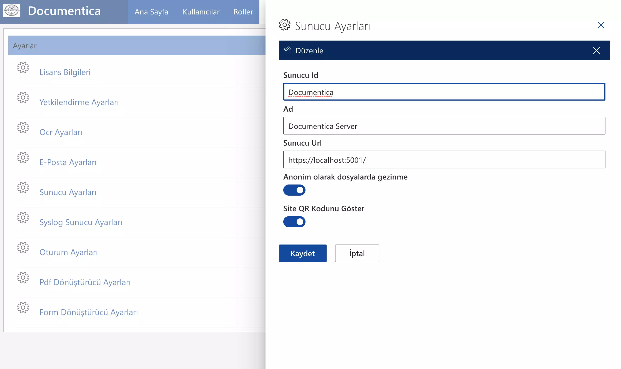Click the Sunucu Url field label
The image size is (621, 369).
coord(302,143)
